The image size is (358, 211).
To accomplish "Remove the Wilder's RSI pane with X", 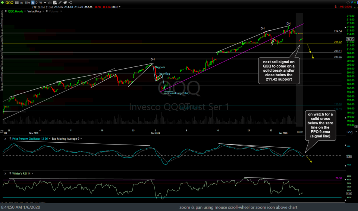I will (x=5, y=174).
